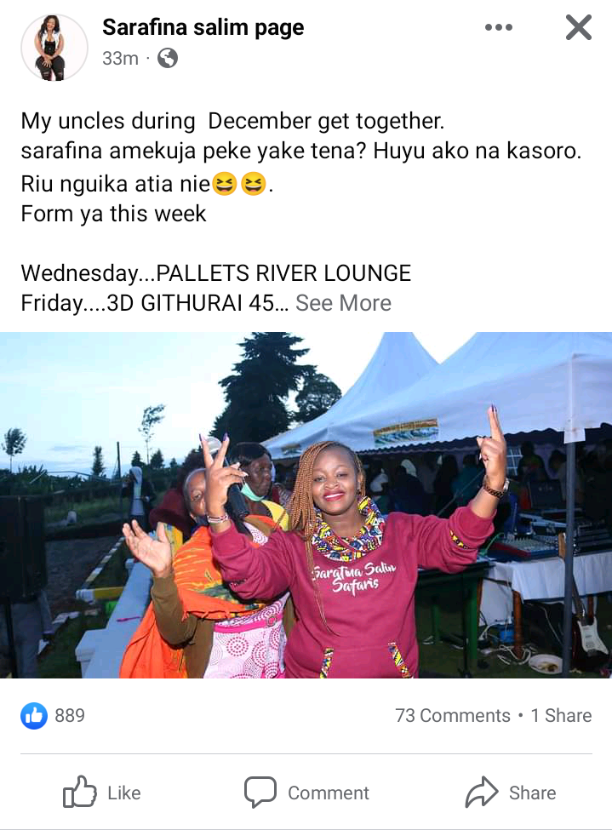The image size is (612, 830).
Task: Click the 33m post timestamp
Action: pos(120,58)
